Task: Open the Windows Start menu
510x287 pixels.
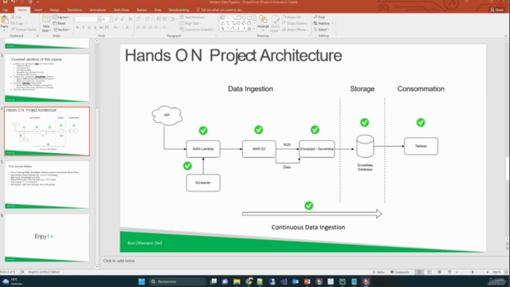Action: point(142,281)
